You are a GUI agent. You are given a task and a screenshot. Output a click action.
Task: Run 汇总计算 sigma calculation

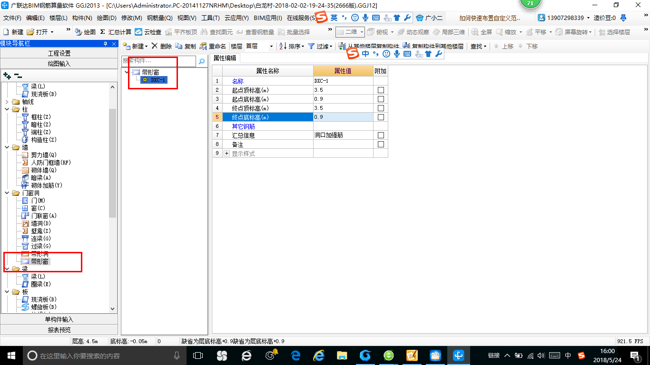click(x=116, y=32)
